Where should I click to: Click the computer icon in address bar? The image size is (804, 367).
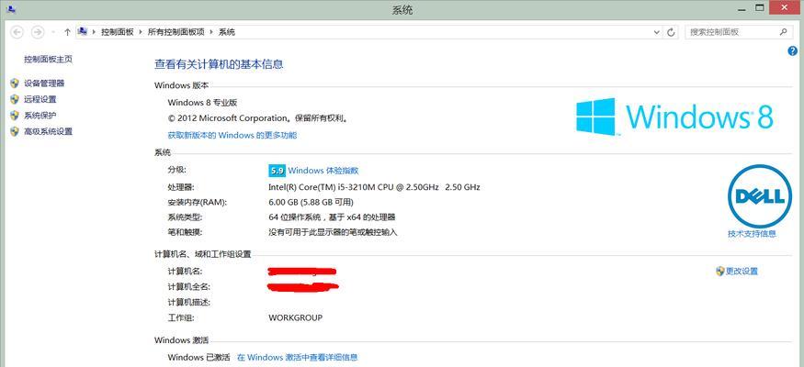(x=82, y=32)
